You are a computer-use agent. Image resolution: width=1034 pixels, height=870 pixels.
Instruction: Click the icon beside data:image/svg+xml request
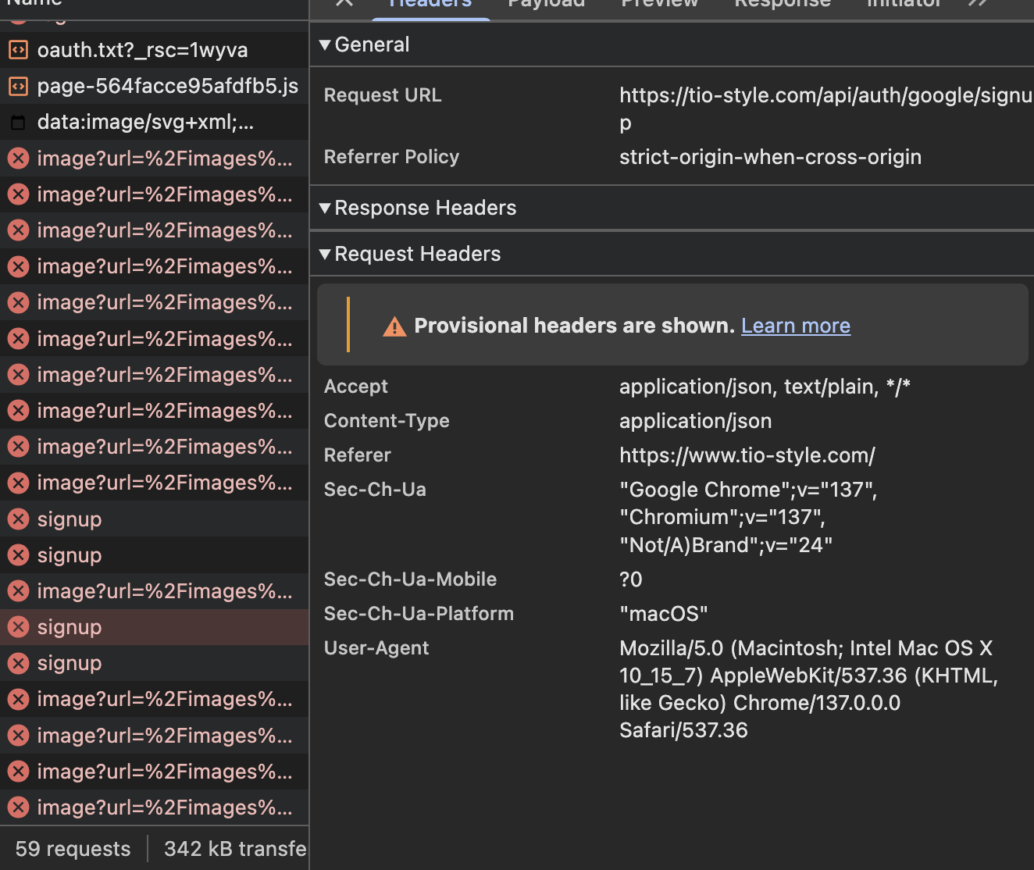[x=18, y=123]
